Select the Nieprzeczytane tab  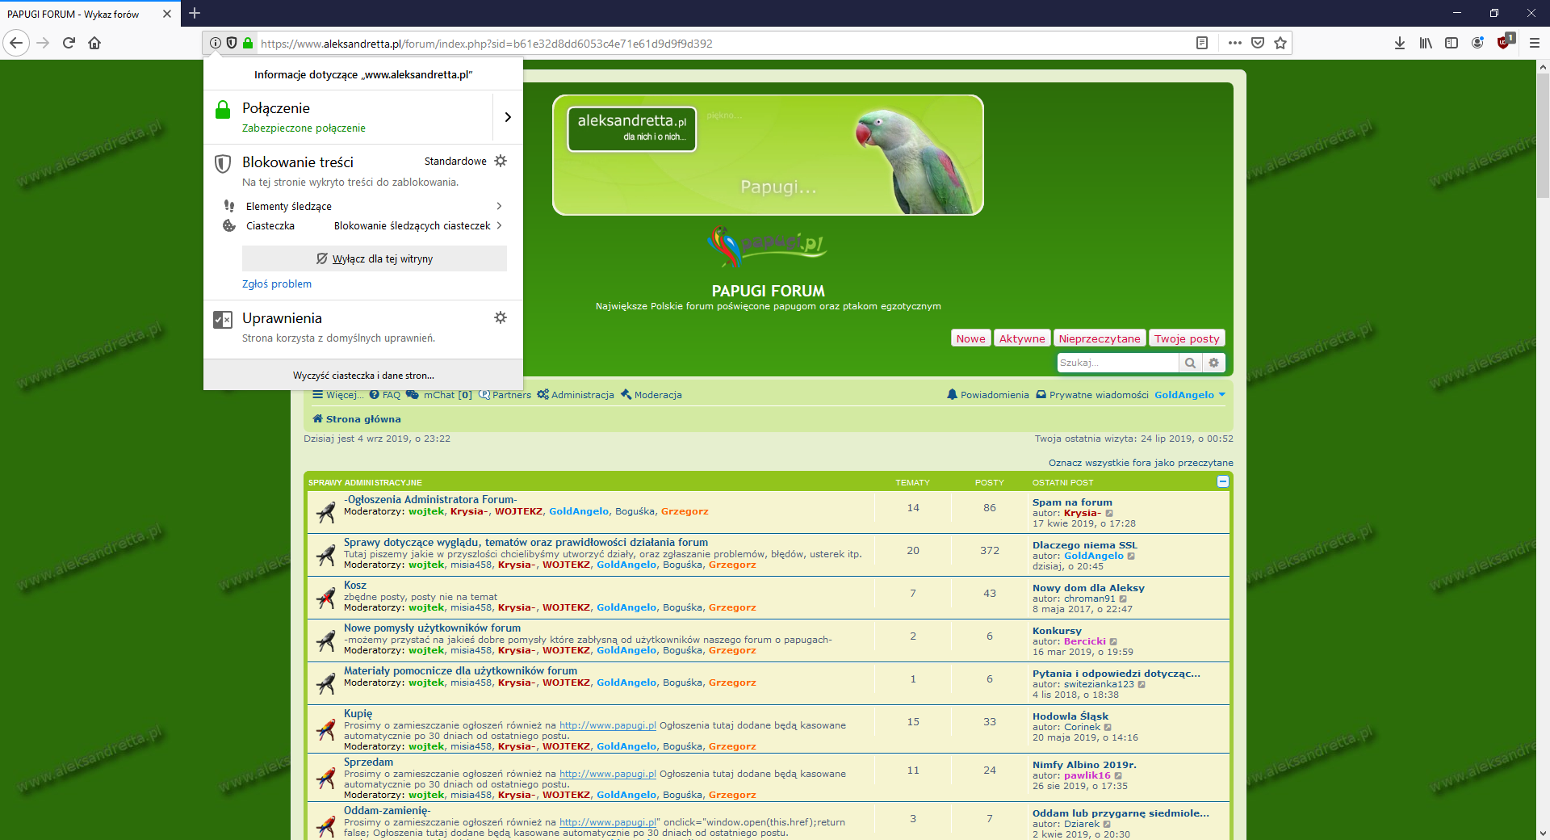[1099, 338]
